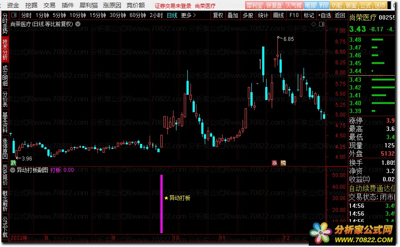
Task: Click the F10 item in the chart toolbar
Action: point(294,15)
